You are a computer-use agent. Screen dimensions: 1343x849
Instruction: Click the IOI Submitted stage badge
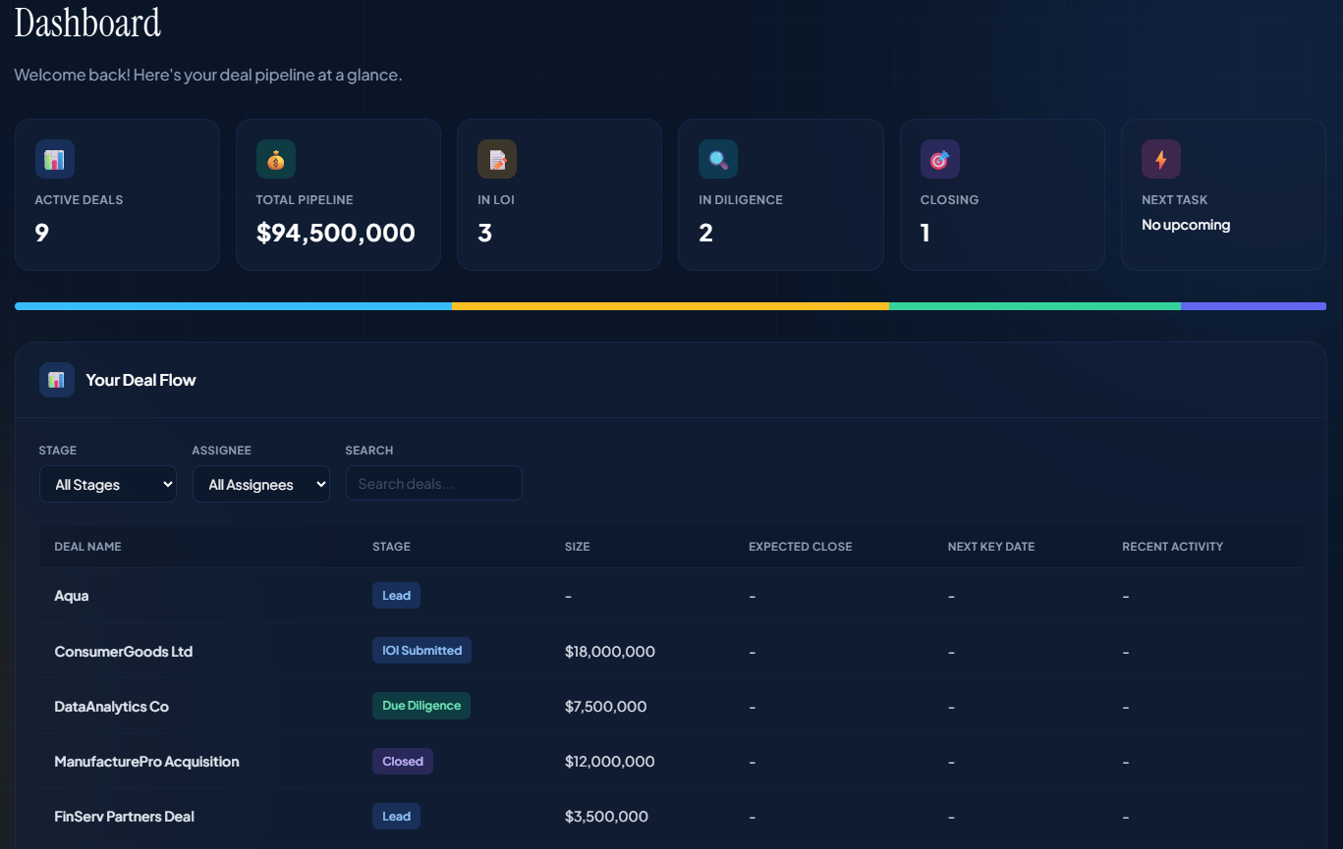pyautogui.click(x=421, y=650)
